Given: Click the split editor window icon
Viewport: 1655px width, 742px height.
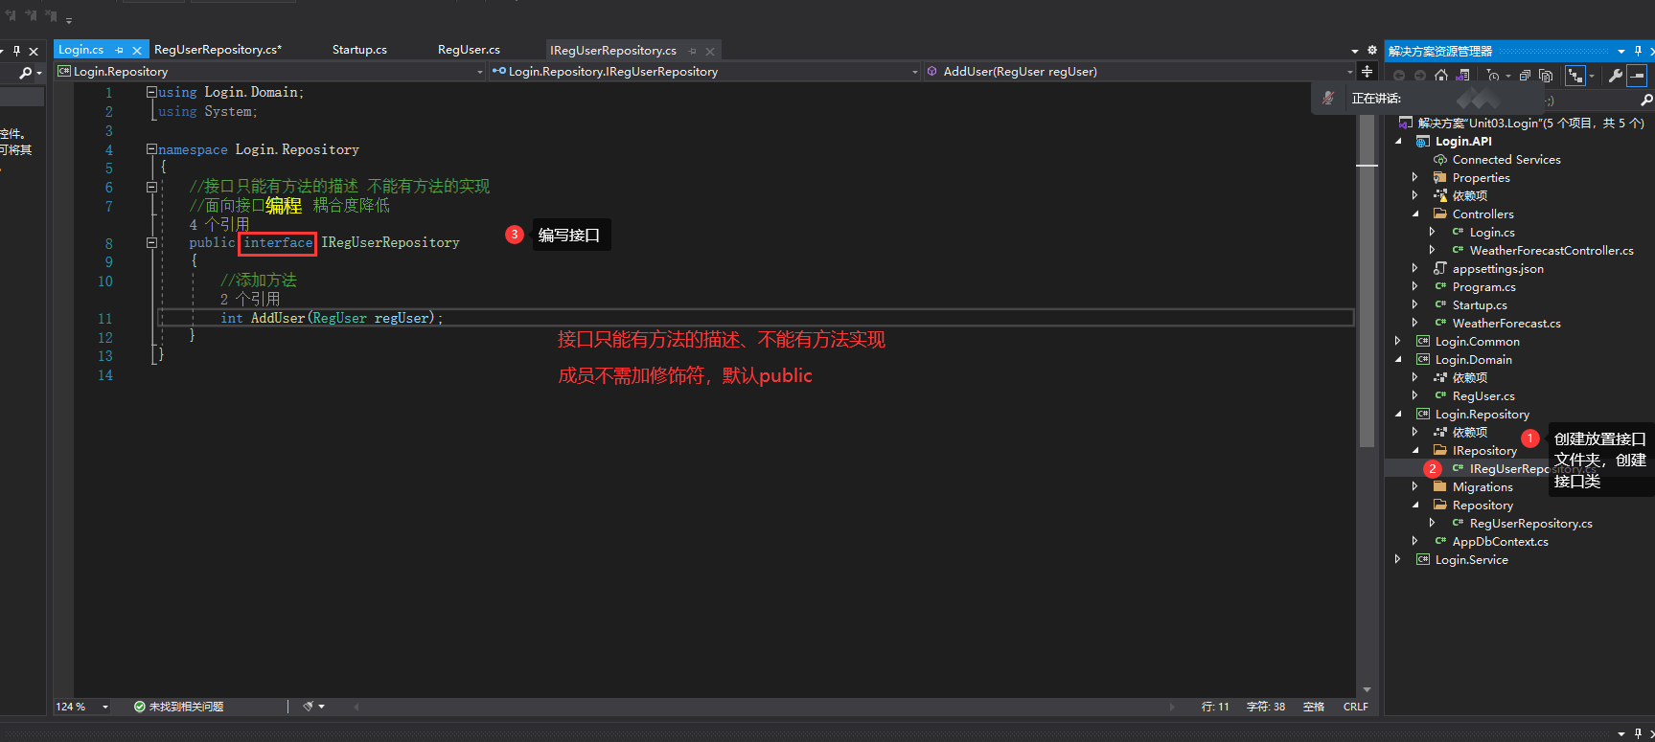Looking at the screenshot, I should pos(1367,71).
